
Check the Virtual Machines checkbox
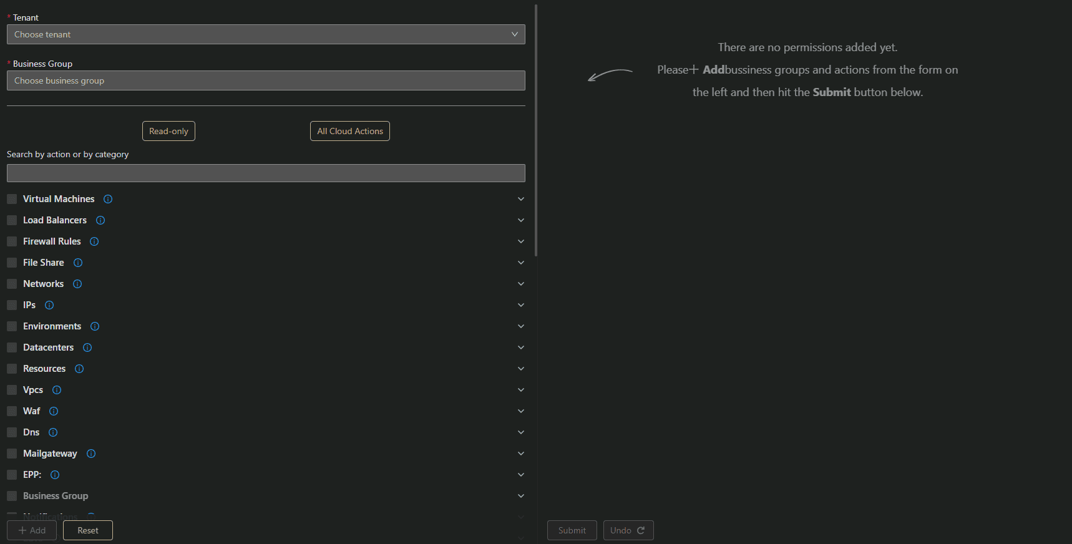pos(12,199)
